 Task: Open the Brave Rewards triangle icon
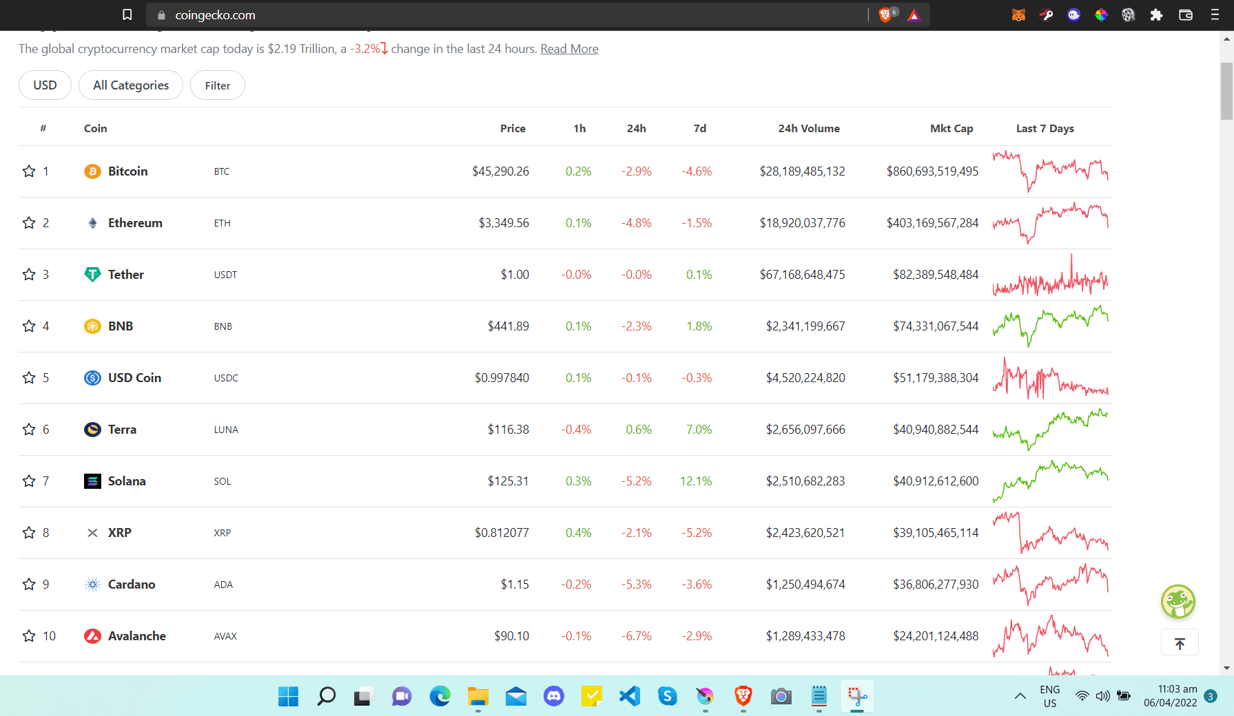coord(914,15)
